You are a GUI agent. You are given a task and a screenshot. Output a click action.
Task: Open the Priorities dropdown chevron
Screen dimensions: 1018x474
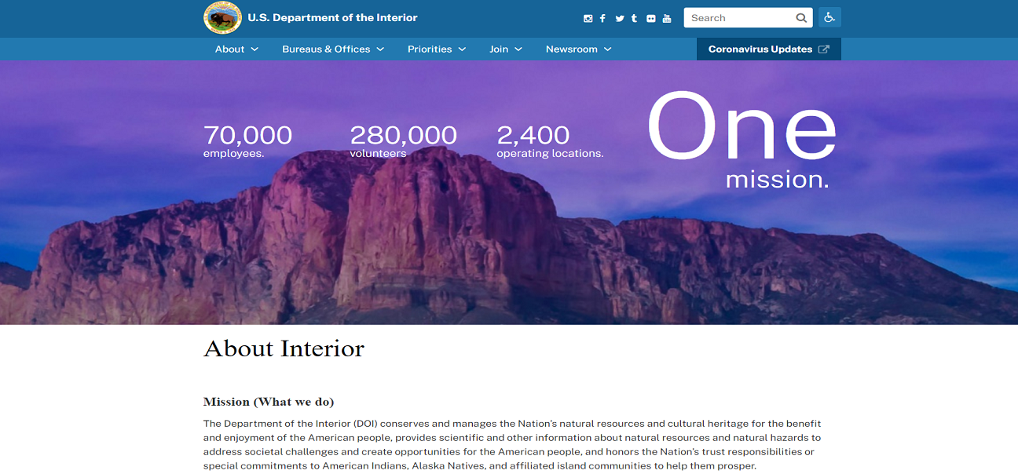coord(462,49)
